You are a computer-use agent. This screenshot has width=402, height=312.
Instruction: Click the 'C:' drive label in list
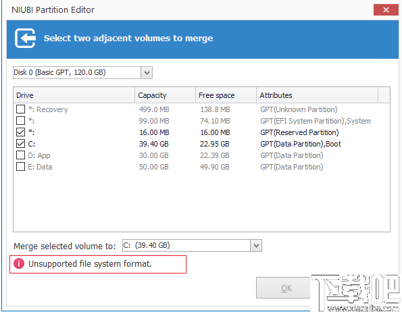click(32, 144)
